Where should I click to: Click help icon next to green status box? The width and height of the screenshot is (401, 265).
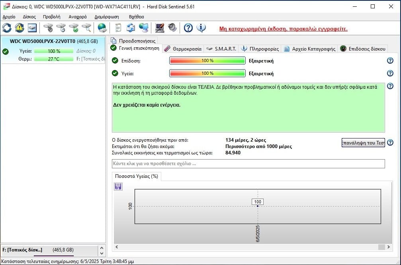click(390, 86)
